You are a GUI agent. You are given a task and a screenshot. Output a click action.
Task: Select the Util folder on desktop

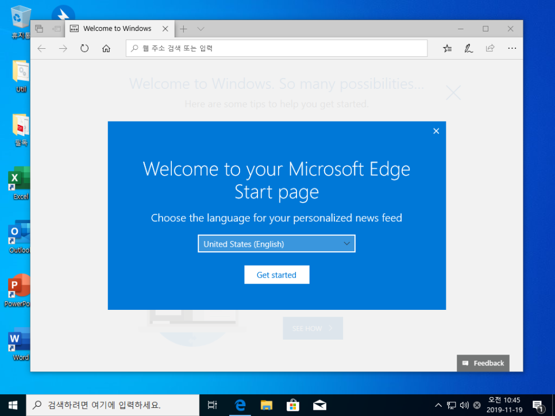click(x=21, y=76)
